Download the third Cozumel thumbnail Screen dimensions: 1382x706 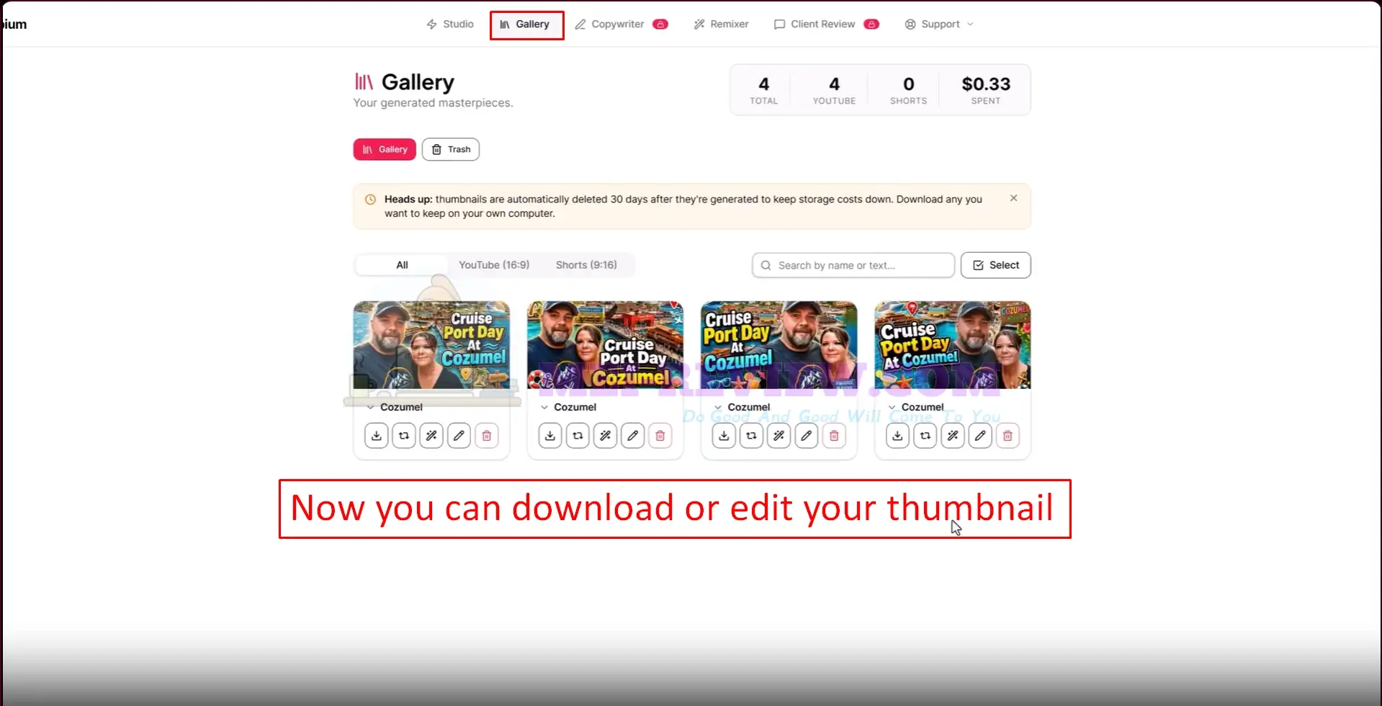coord(724,436)
